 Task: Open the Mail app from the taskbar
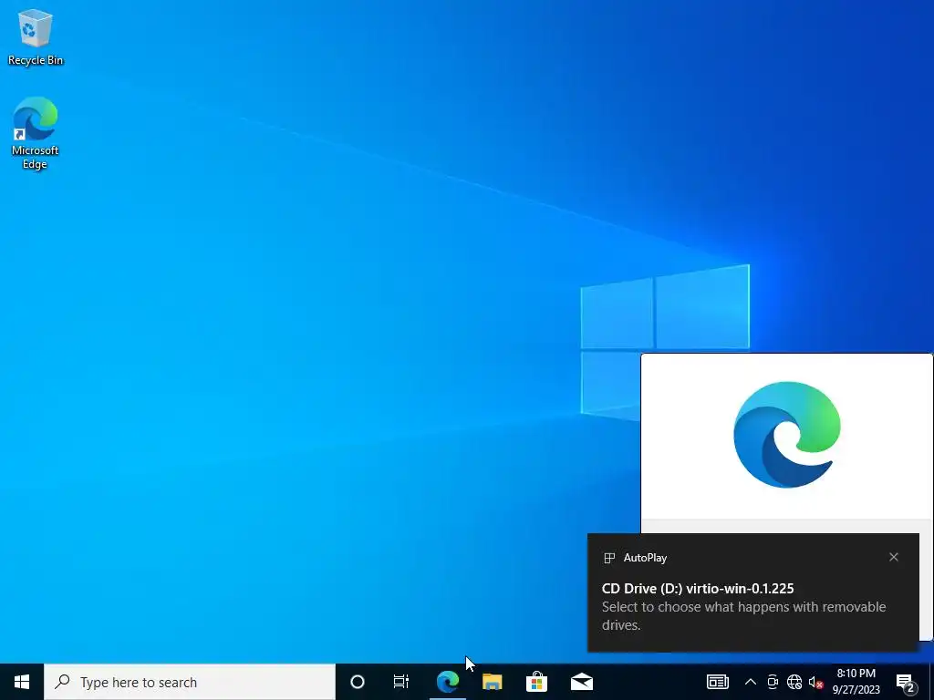[581, 682]
